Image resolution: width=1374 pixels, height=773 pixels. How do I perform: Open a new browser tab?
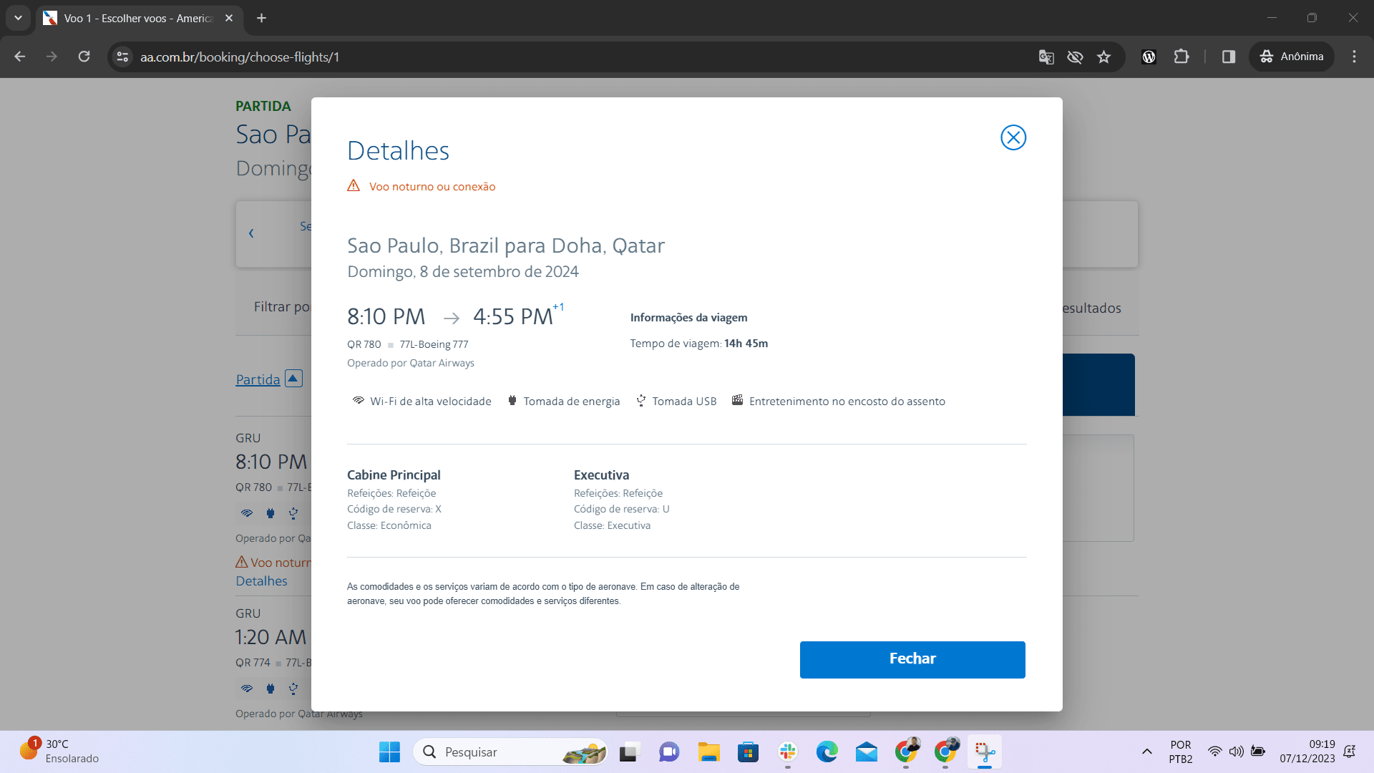262,18
